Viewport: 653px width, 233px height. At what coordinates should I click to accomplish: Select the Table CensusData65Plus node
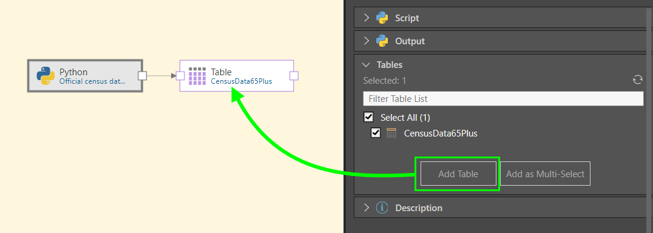point(237,76)
